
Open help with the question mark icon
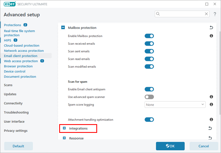215,14
